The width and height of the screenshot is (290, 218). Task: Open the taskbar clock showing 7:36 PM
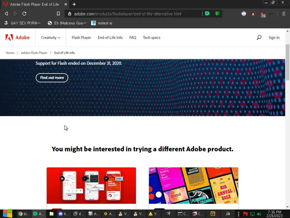point(274,214)
